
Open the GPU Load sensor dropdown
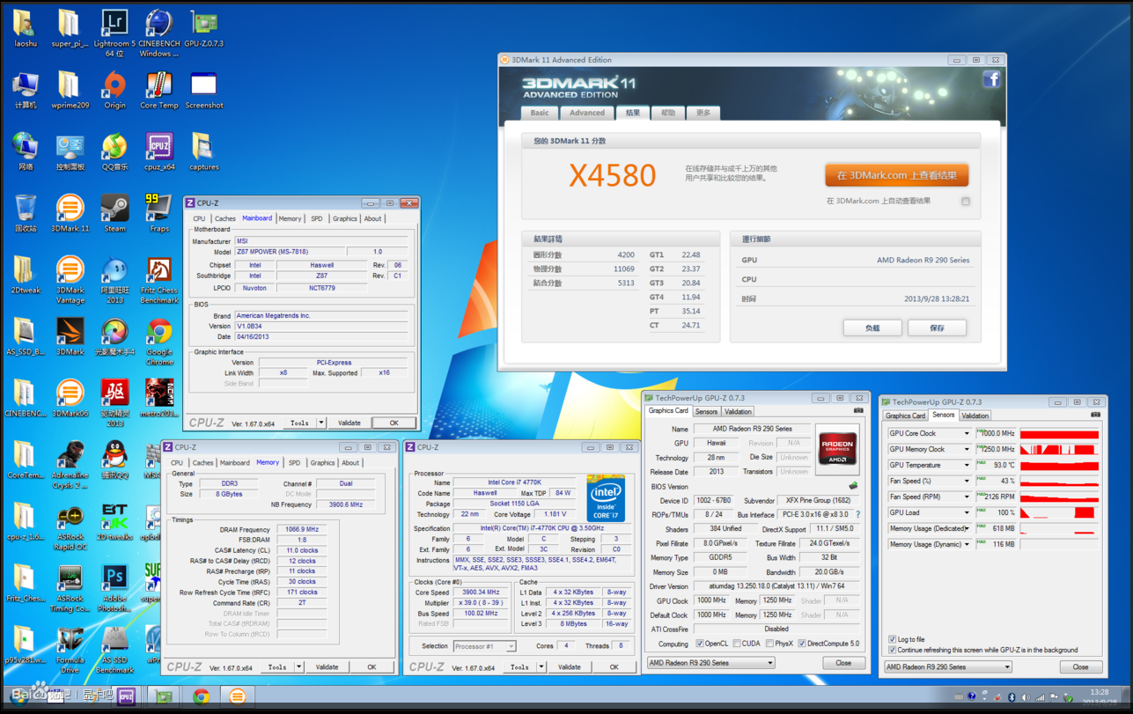tap(967, 512)
